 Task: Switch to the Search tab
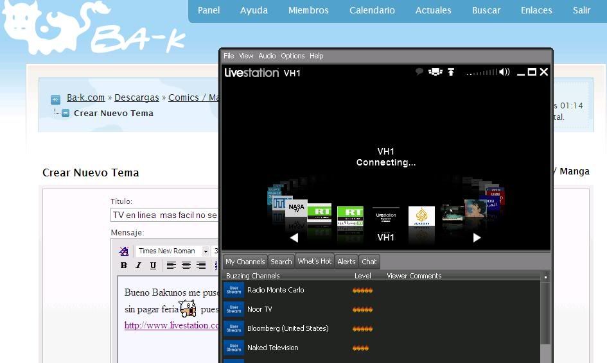[281, 262]
